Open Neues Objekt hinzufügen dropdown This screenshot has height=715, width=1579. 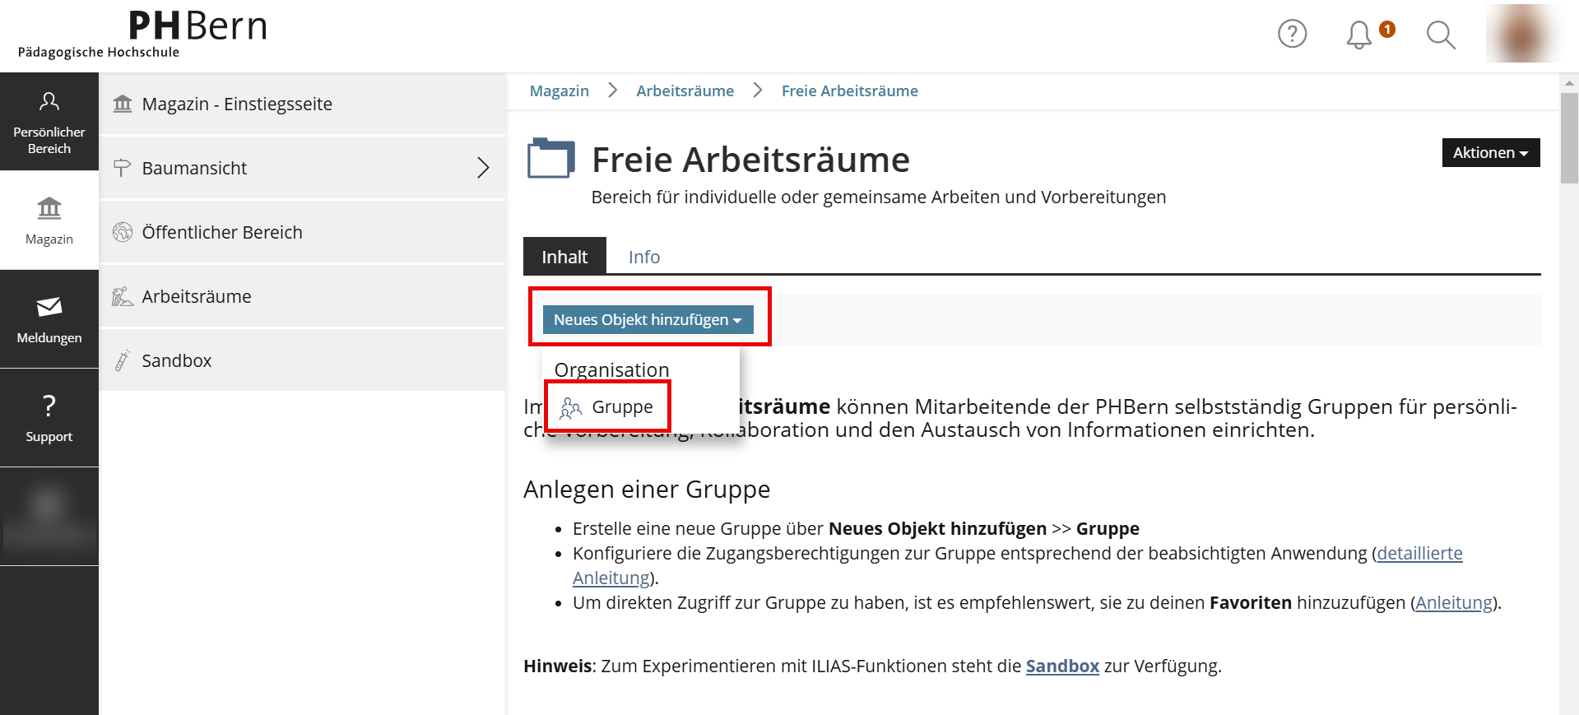point(648,319)
